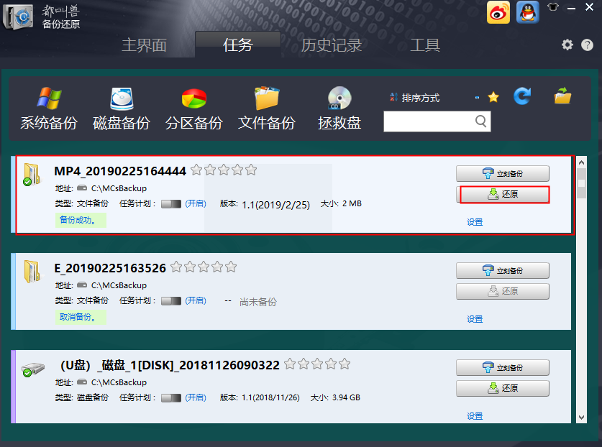Switch to the 历史记录 tab
The image size is (602, 447).
click(x=331, y=45)
